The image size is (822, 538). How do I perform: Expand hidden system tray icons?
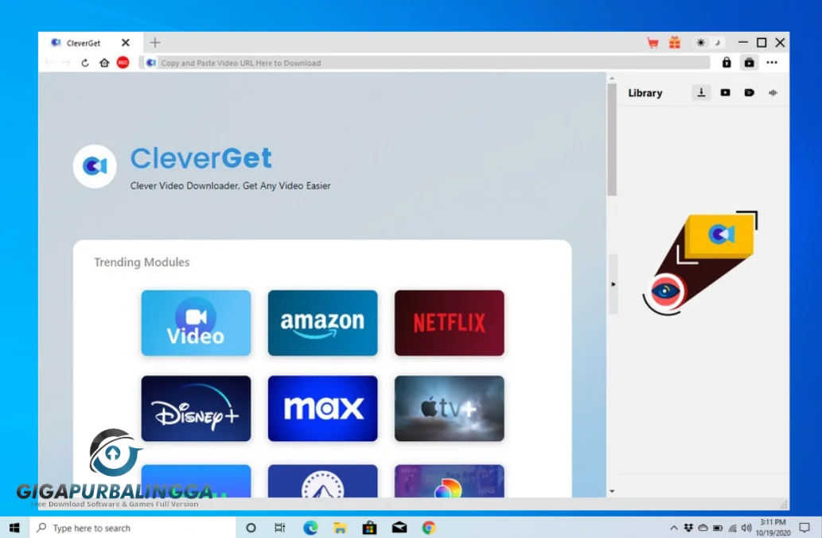(x=674, y=528)
